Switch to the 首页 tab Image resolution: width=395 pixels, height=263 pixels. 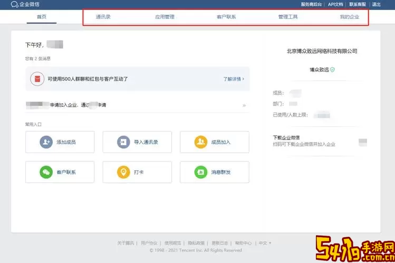pos(42,17)
